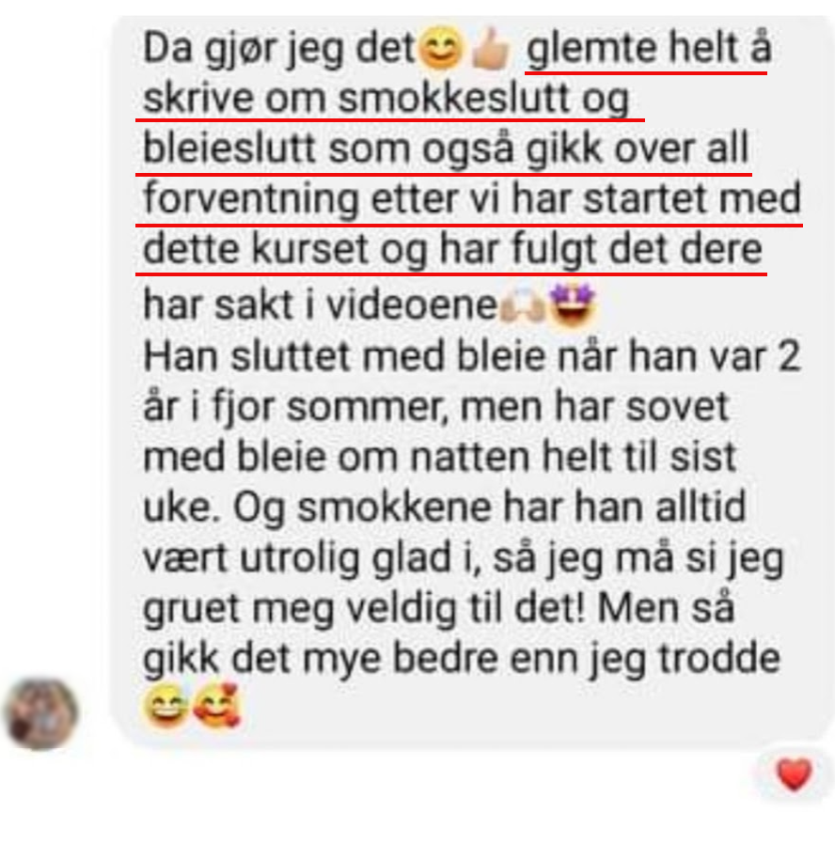This screenshot has width=835, height=844.
Task: Open the sender's profile picture
Action: tap(41, 714)
